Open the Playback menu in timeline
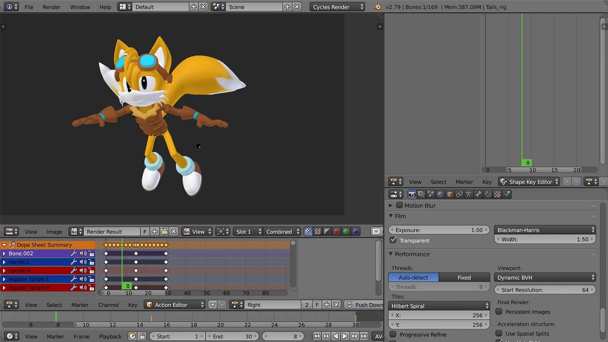This screenshot has width=608, height=342. tap(110, 336)
